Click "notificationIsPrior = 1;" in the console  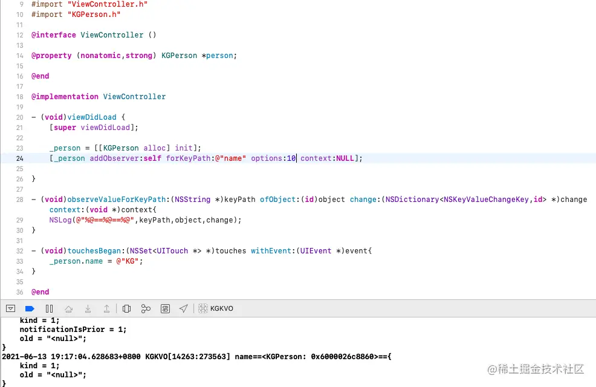pyautogui.click(x=73, y=329)
